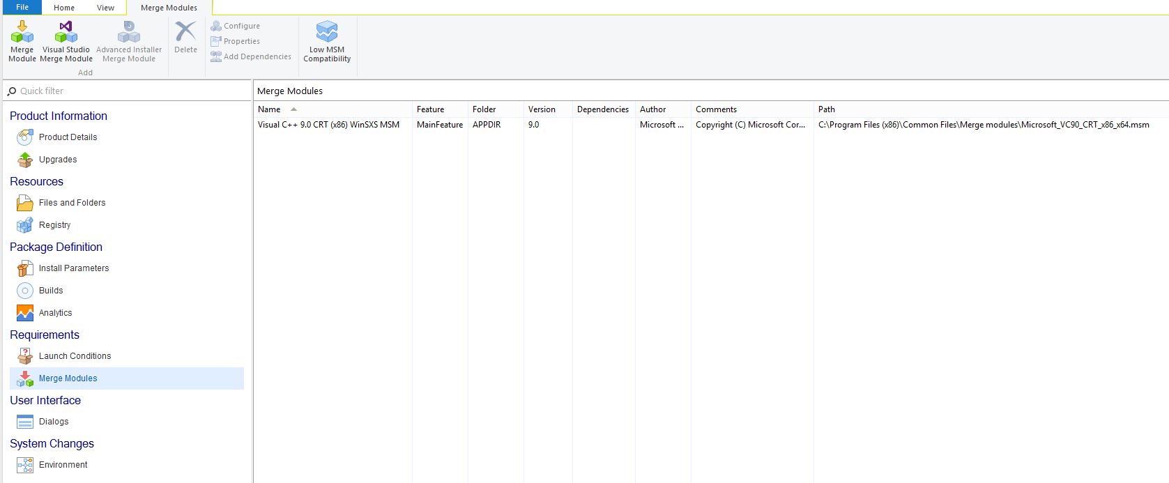Click the Quick filter magnifier icon

(x=12, y=91)
